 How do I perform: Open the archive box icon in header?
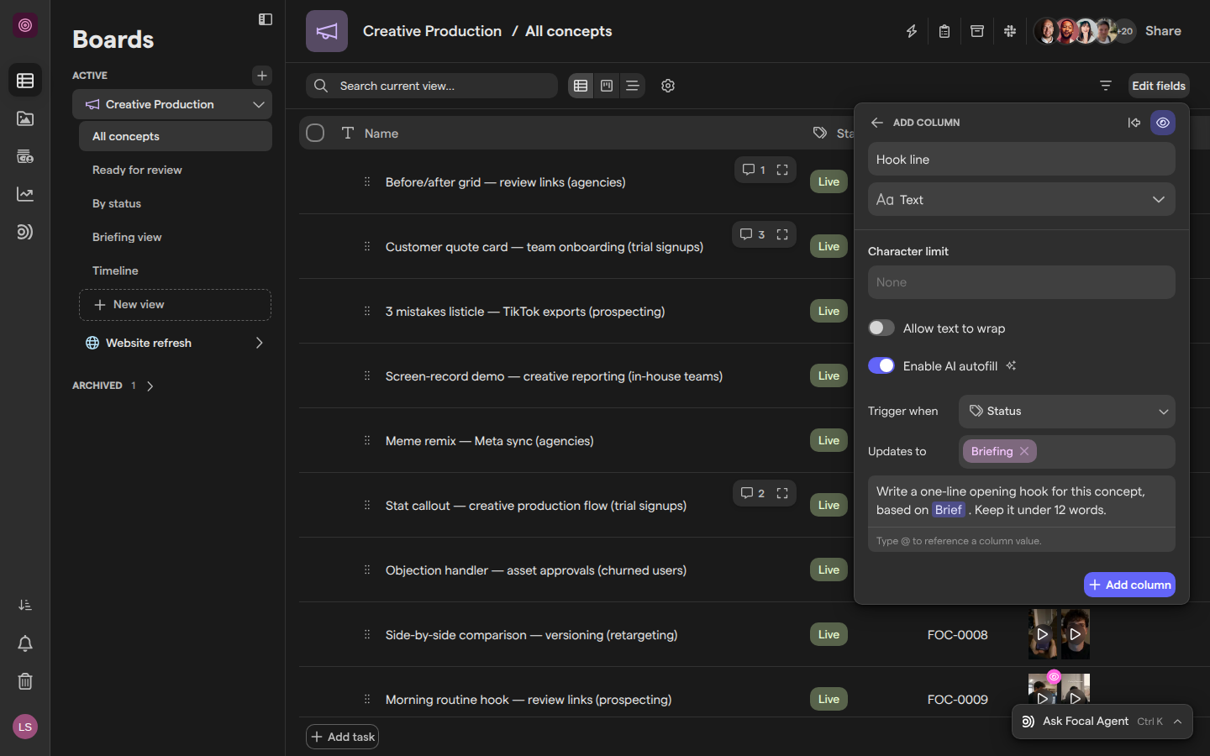coord(977,31)
